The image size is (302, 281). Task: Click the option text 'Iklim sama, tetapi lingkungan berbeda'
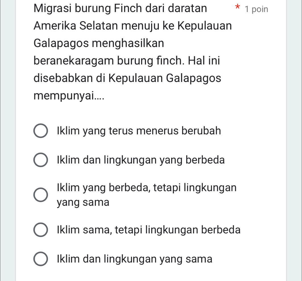(x=149, y=230)
